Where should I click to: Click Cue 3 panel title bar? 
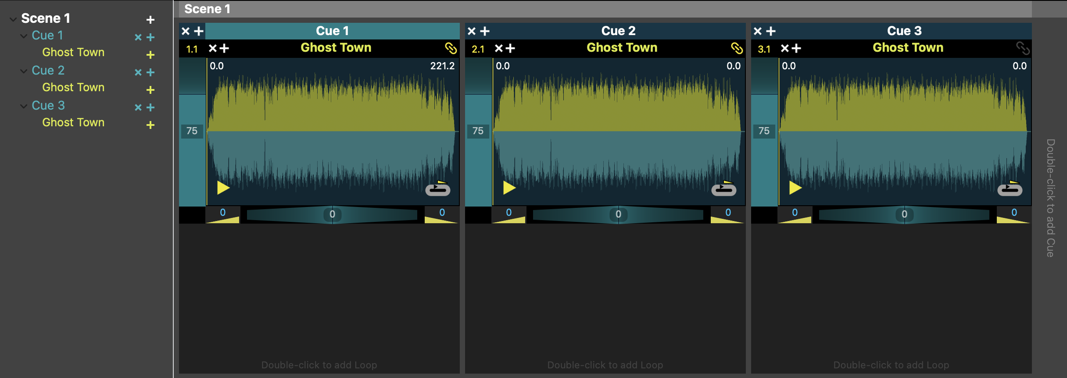904,31
